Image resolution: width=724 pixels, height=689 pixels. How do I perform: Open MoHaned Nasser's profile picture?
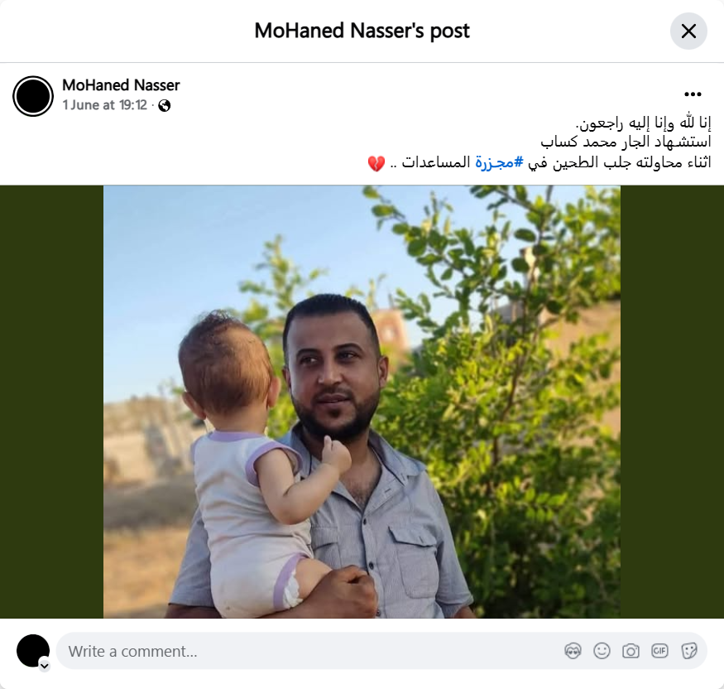click(33, 96)
